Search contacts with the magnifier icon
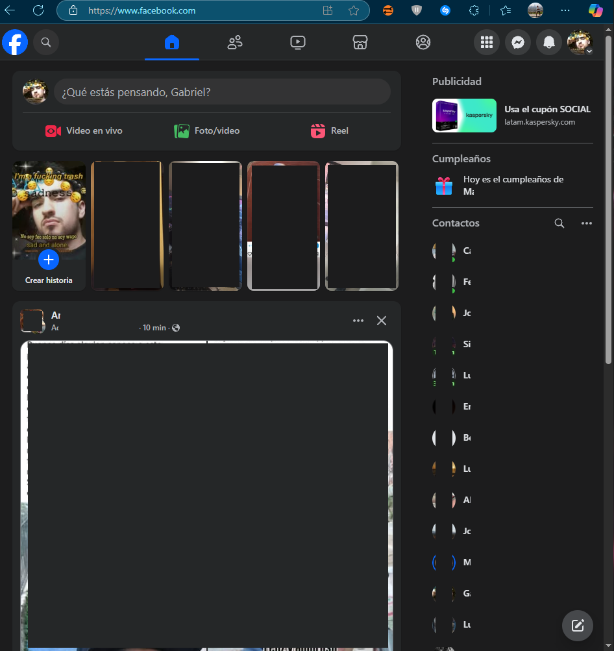 click(559, 223)
